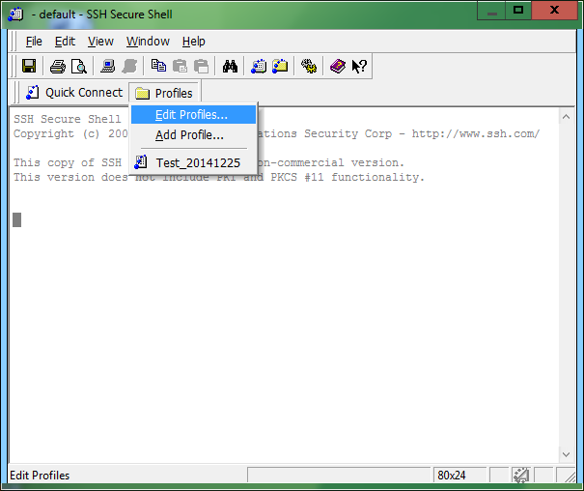Click the binoculars Find icon
Screen dimensions: 584x491
point(230,67)
